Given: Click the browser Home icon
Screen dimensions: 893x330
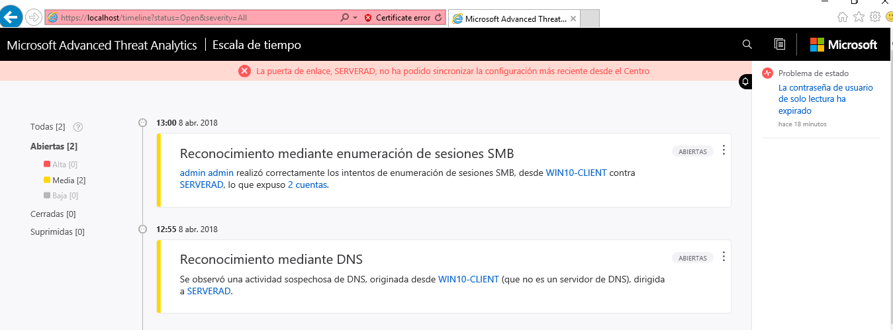Looking at the screenshot, I should coord(843,17).
